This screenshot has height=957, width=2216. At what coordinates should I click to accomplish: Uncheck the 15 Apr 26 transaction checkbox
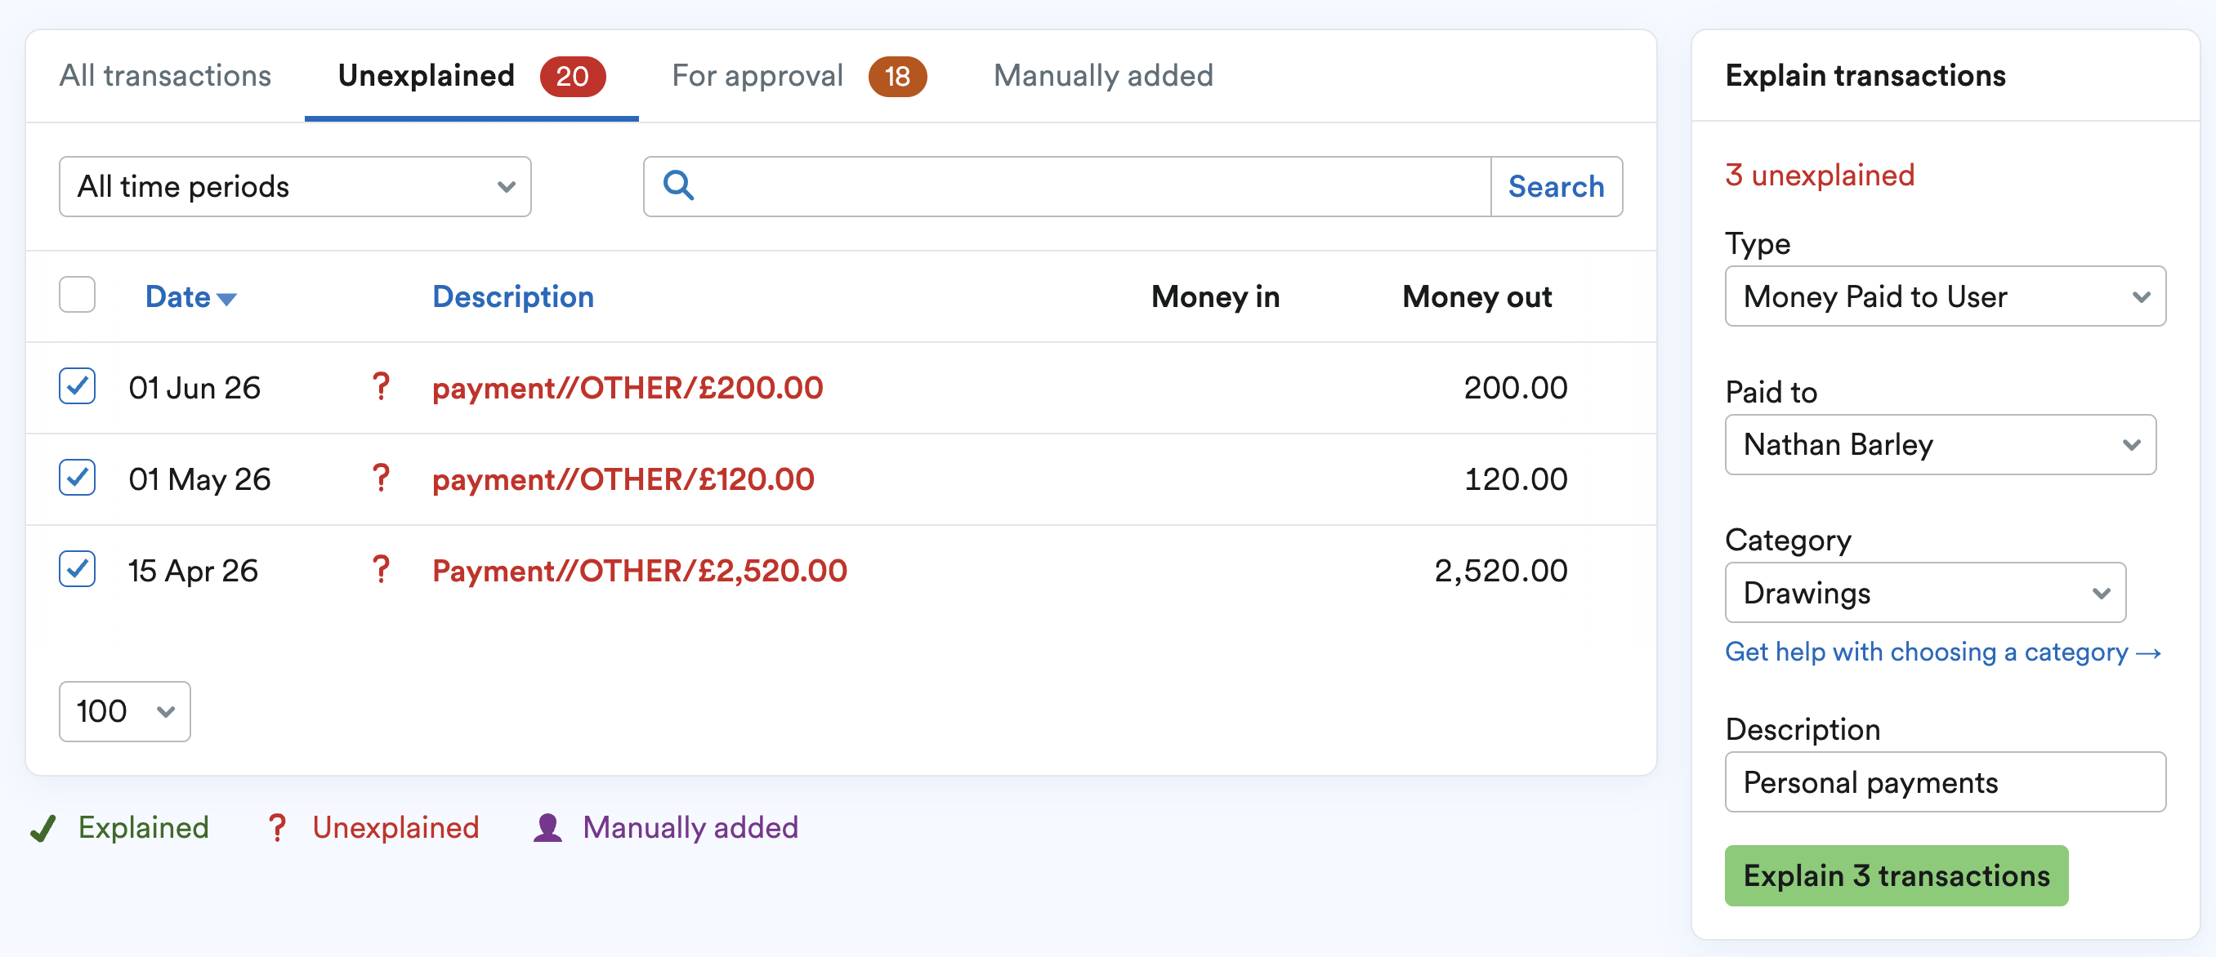pos(78,568)
